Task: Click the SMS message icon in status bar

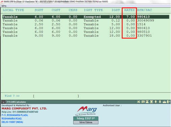Action: 143,102
